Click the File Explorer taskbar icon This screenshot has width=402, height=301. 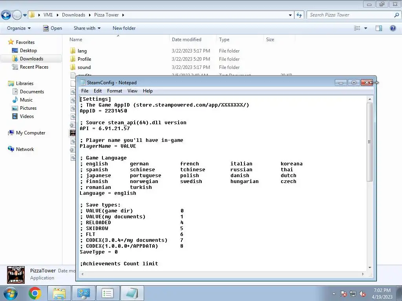(59, 293)
